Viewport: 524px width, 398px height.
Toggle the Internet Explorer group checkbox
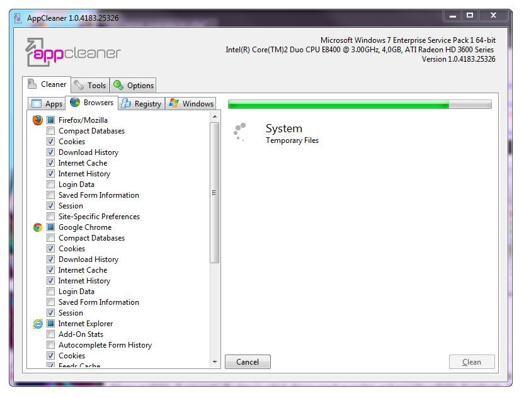tap(50, 324)
